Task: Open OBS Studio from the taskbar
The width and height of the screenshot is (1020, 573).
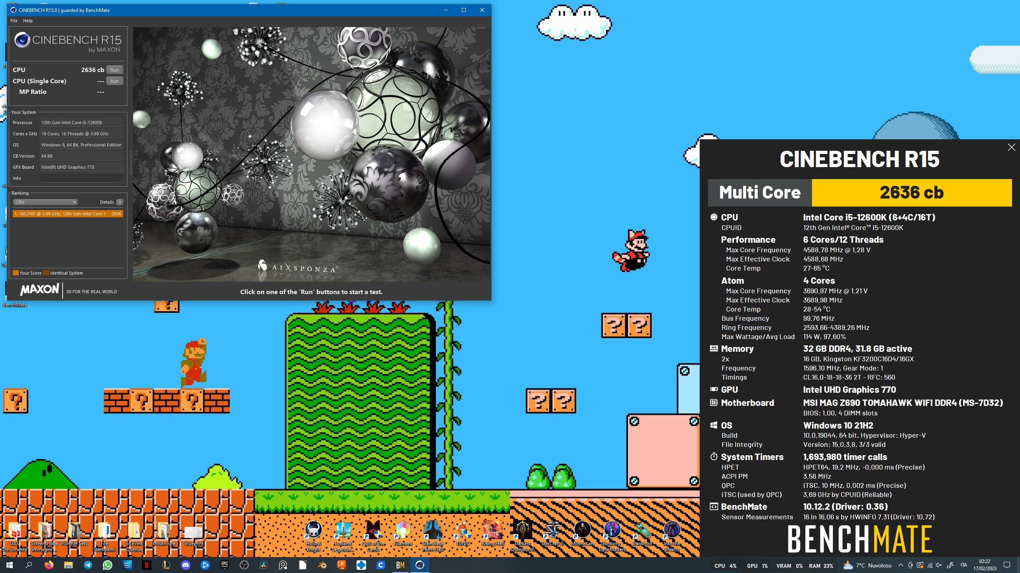Action: (244, 565)
